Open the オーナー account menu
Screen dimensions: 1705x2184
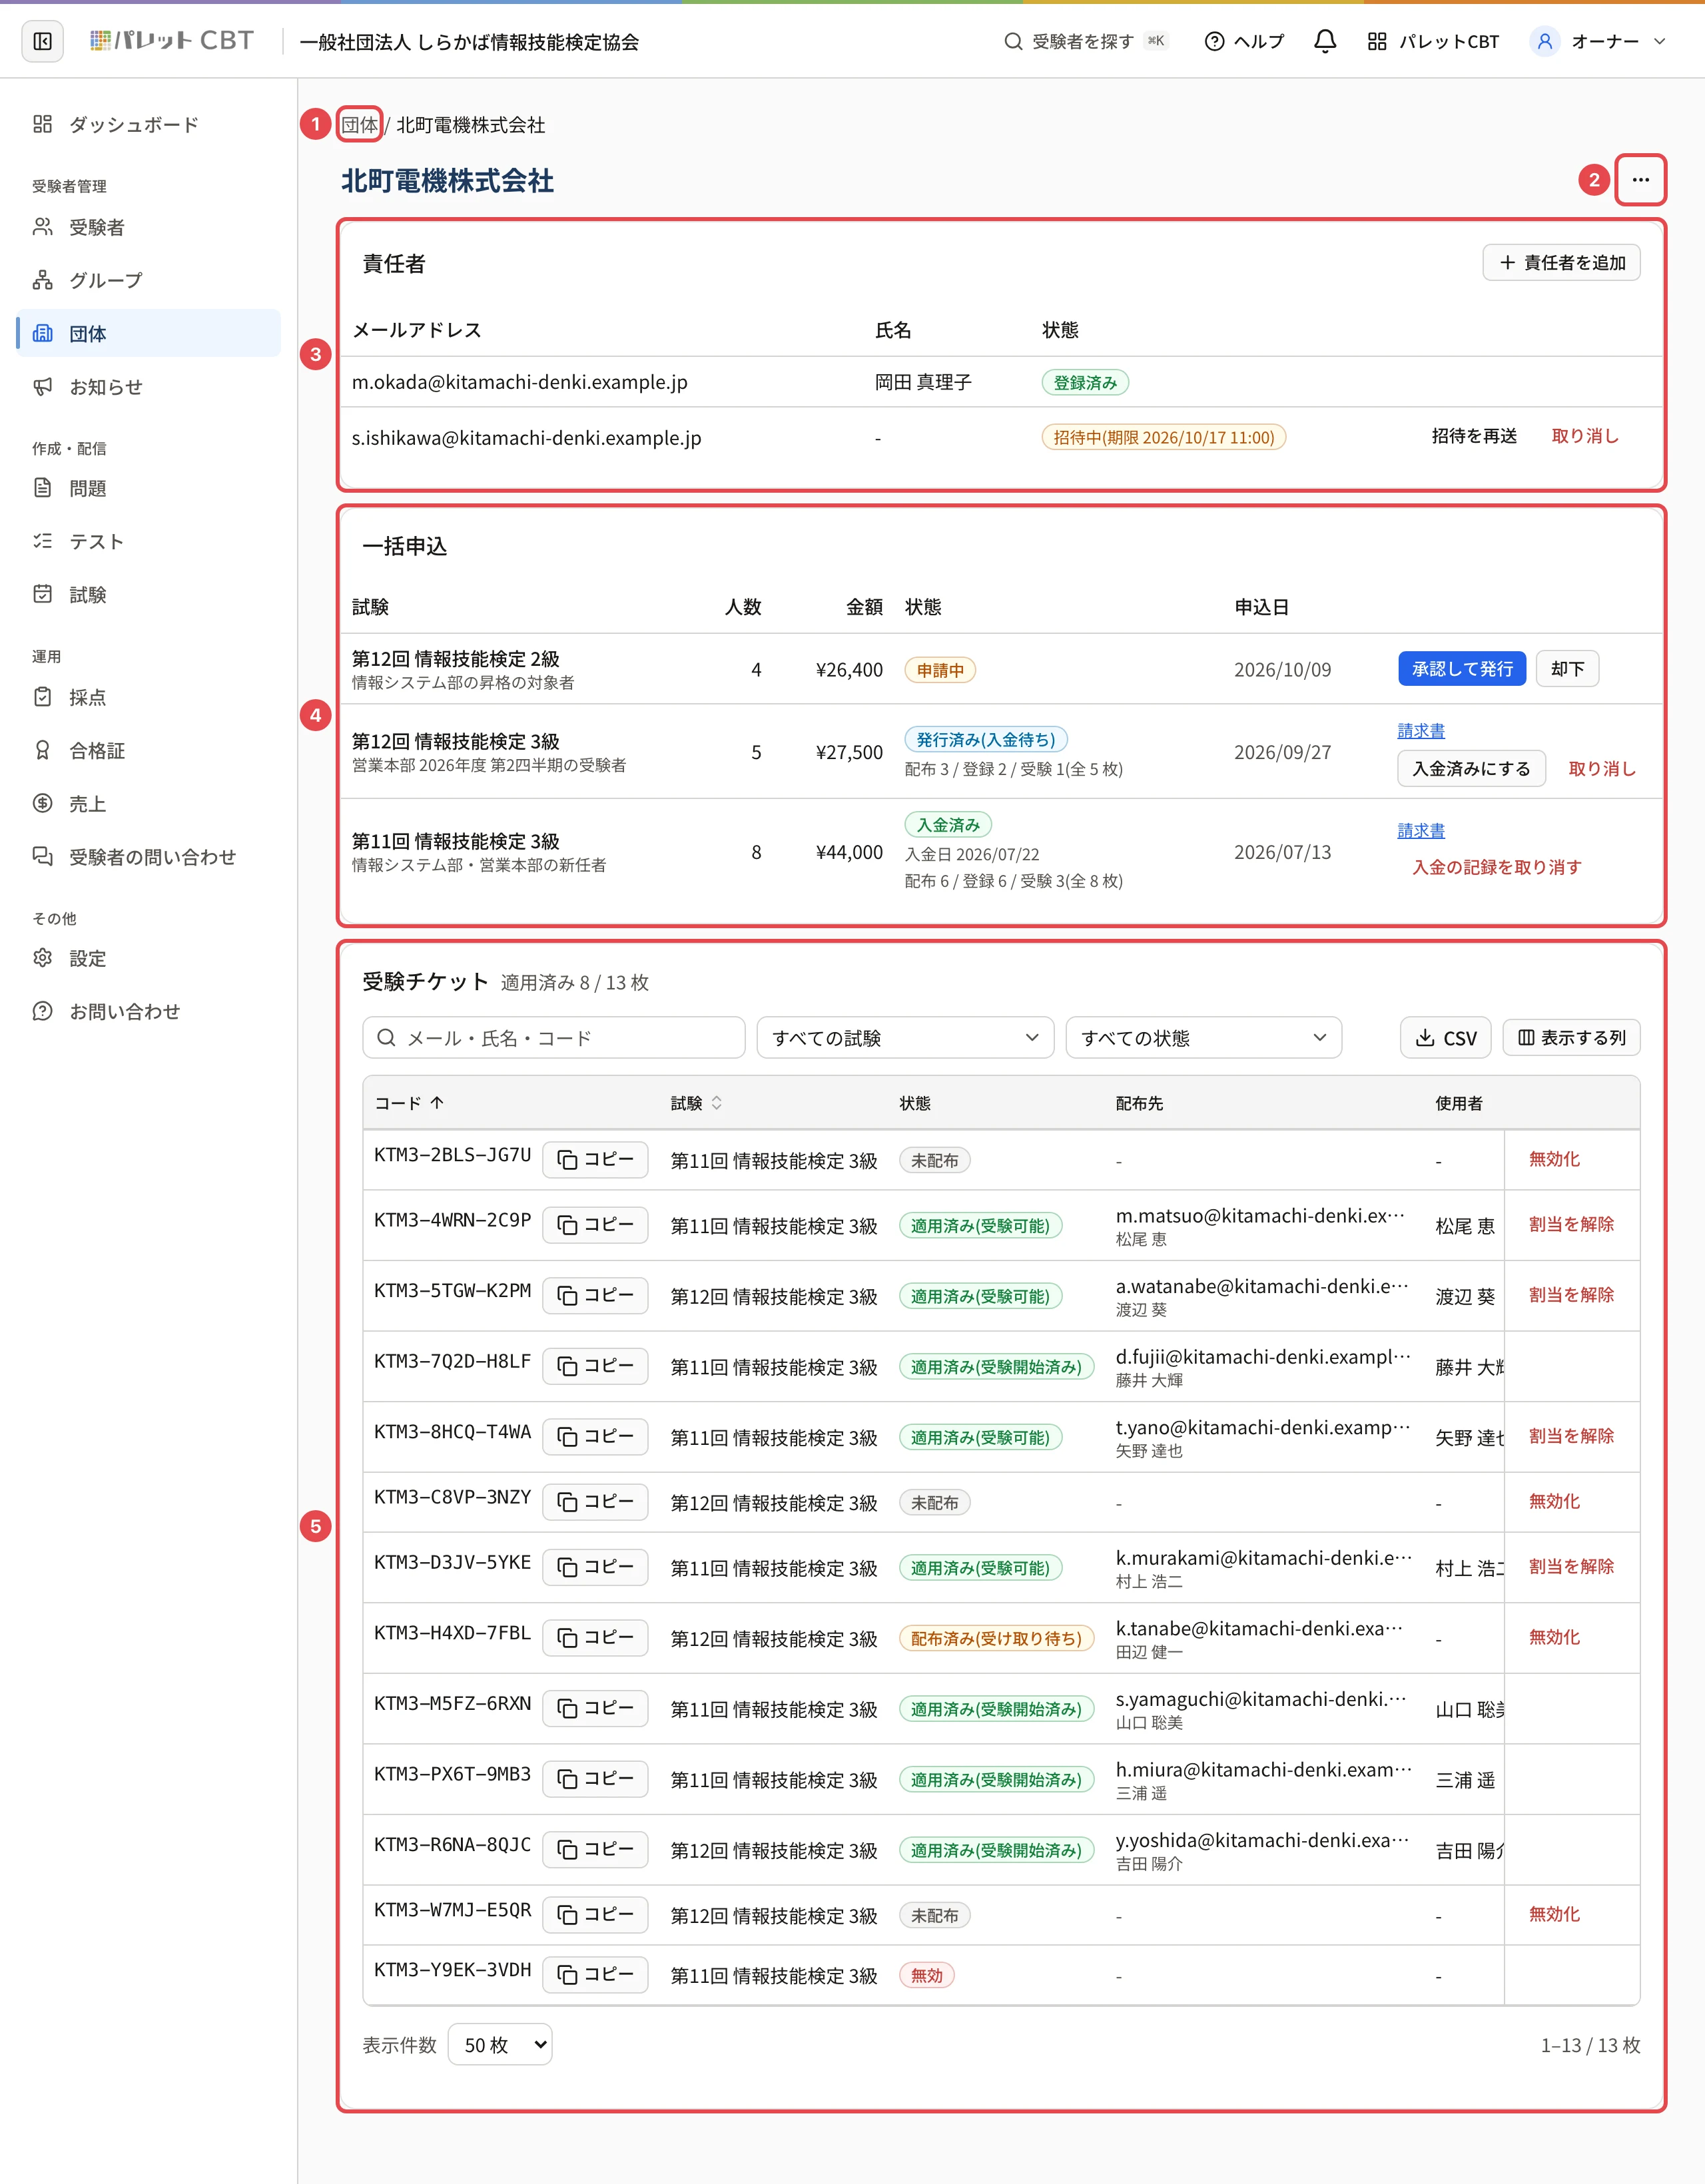[1598, 41]
